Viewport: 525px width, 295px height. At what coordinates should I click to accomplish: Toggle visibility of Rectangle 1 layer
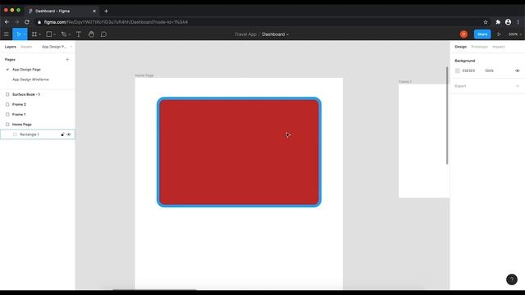click(69, 134)
